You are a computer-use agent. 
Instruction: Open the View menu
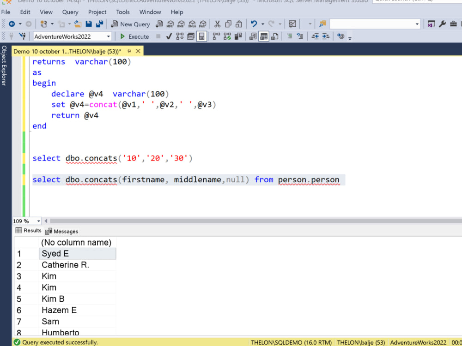(x=46, y=12)
